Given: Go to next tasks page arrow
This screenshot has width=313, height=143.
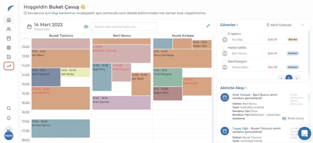Looking at the screenshot, I should click(x=297, y=78).
